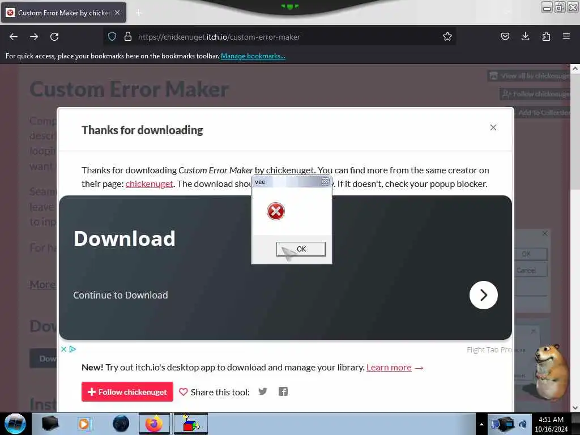580x435 pixels.
Task: View site security via the padlock icon
Action: tap(128, 37)
